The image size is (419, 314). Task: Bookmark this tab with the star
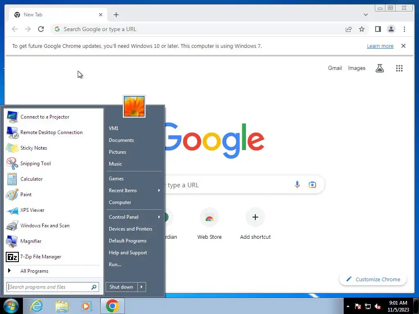coord(362,29)
